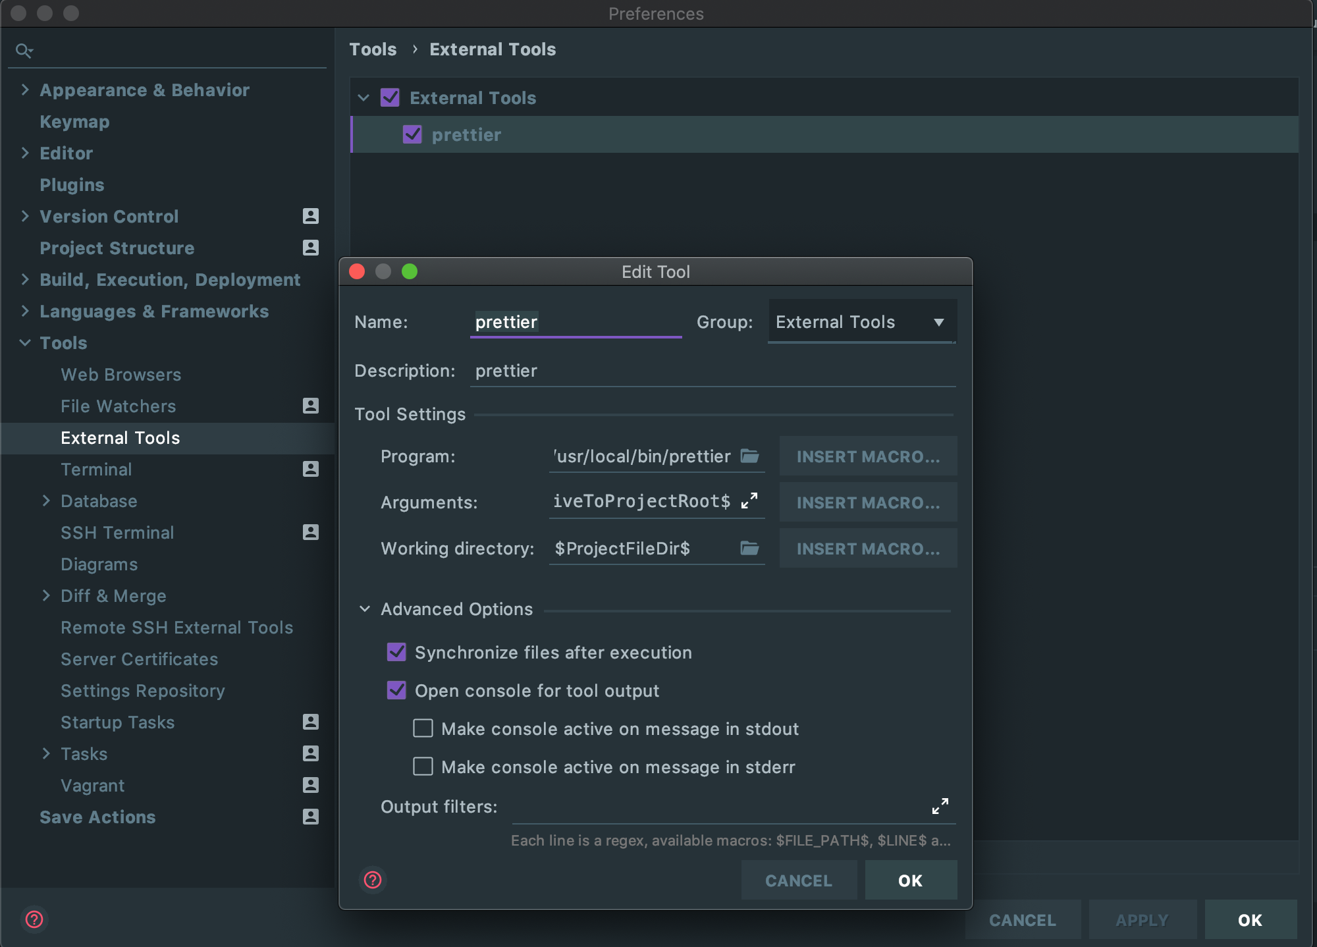Insert macro for Working directory
The width and height of the screenshot is (1317, 947).
(x=868, y=549)
